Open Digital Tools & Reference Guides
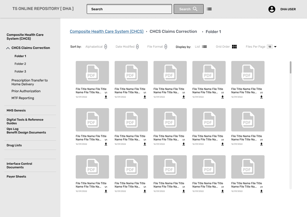Screen dimensions: 307x217 pos(25,121)
